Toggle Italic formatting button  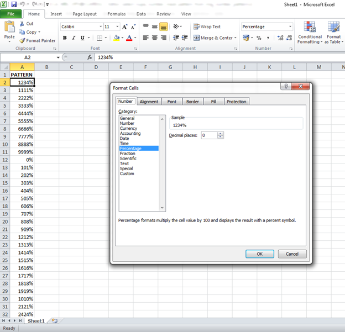tap(74, 38)
